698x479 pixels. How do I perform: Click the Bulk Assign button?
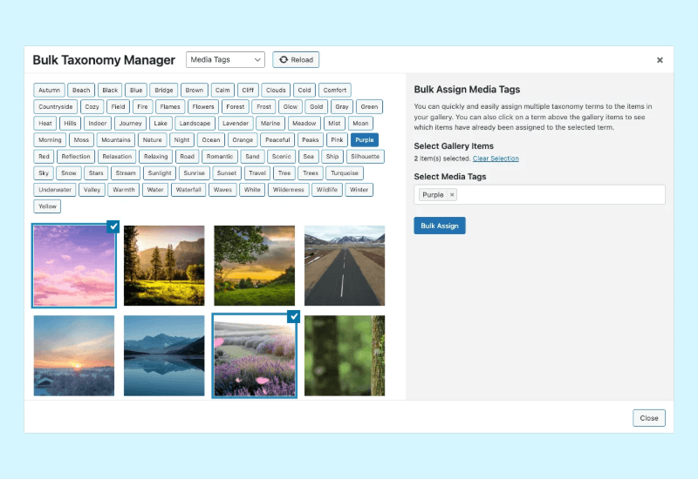coord(440,226)
